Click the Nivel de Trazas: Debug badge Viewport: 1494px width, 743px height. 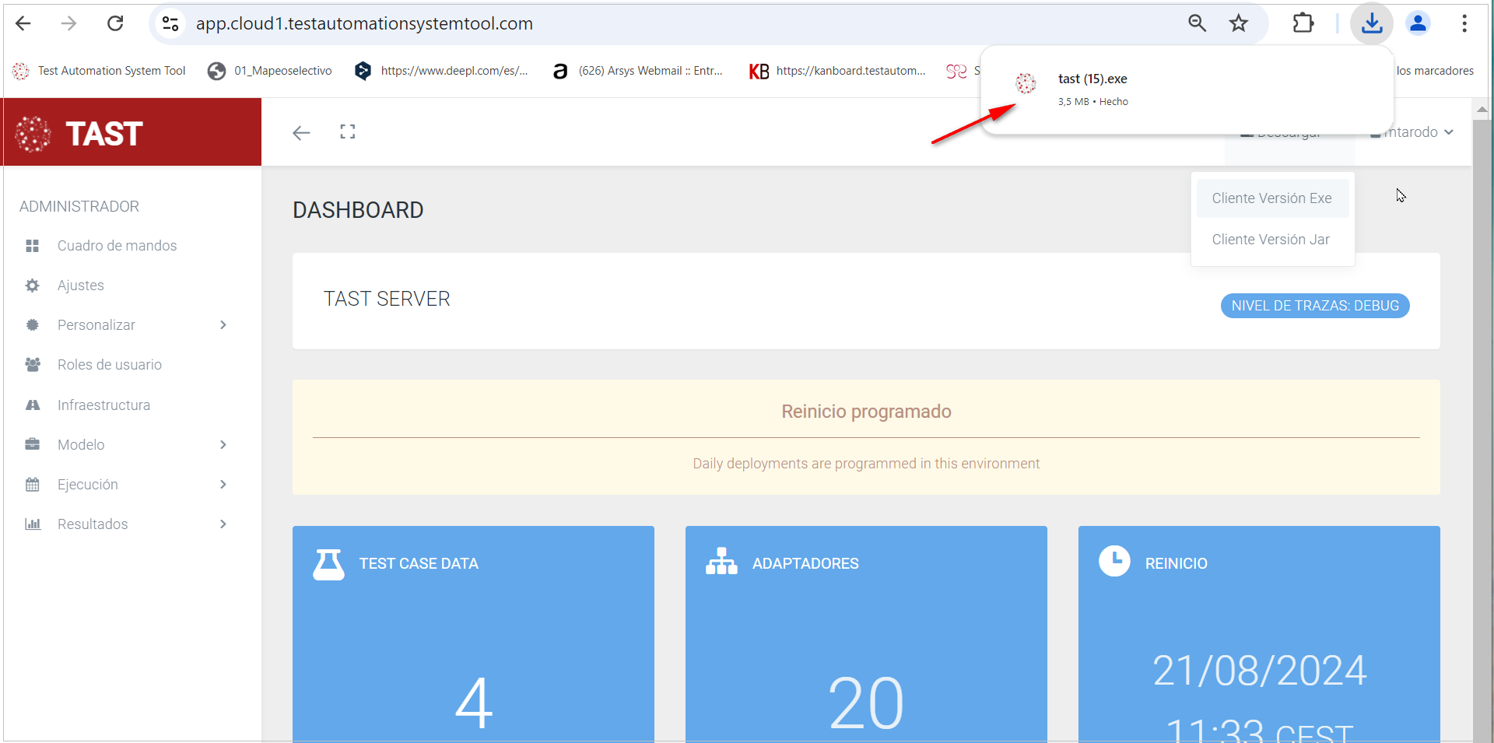click(x=1314, y=306)
